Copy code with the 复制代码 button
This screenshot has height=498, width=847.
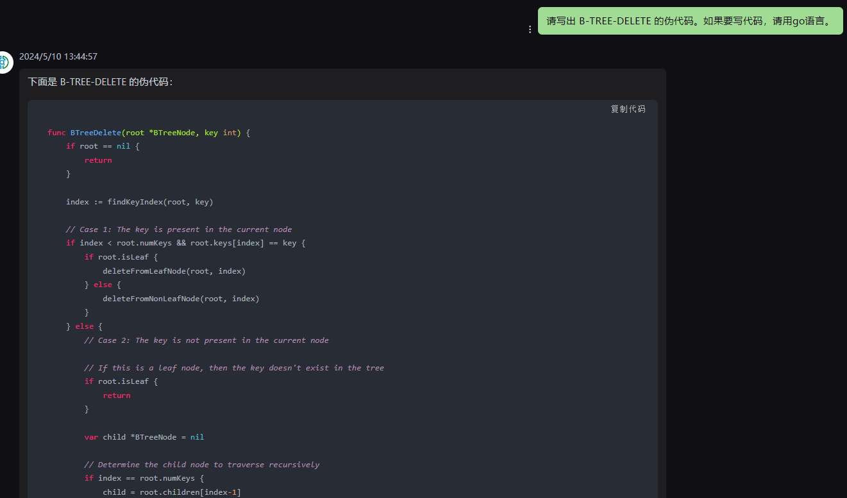pyautogui.click(x=628, y=109)
